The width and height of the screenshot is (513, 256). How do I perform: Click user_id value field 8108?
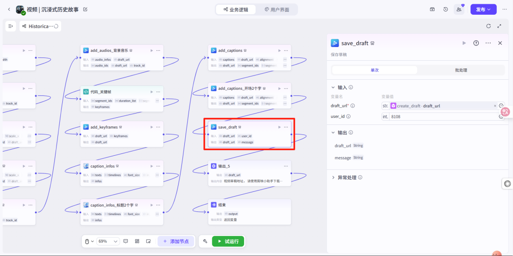coord(443,116)
